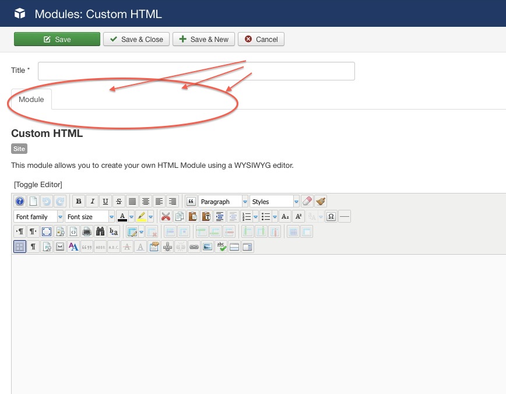Screen dimensions: 506x394
Task: Click inside the editor content area
Action: click(258, 323)
